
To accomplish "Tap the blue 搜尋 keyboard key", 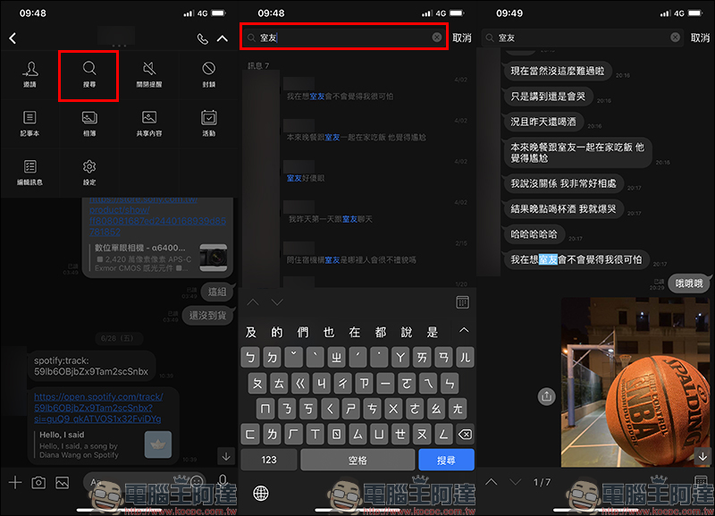I will click(x=446, y=460).
